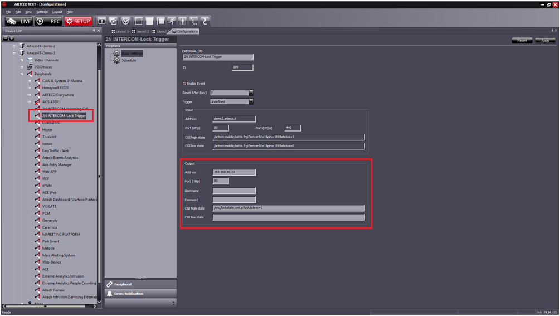Click the Output Username input field
Screen dimensions: 560x316
click(234, 191)
